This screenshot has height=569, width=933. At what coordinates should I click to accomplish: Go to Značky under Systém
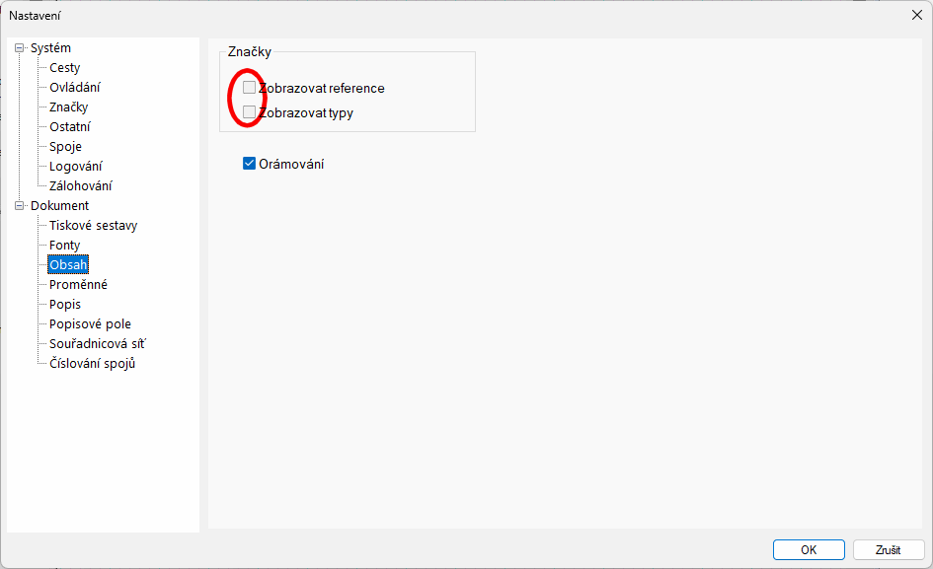click(x=69, y=107)
